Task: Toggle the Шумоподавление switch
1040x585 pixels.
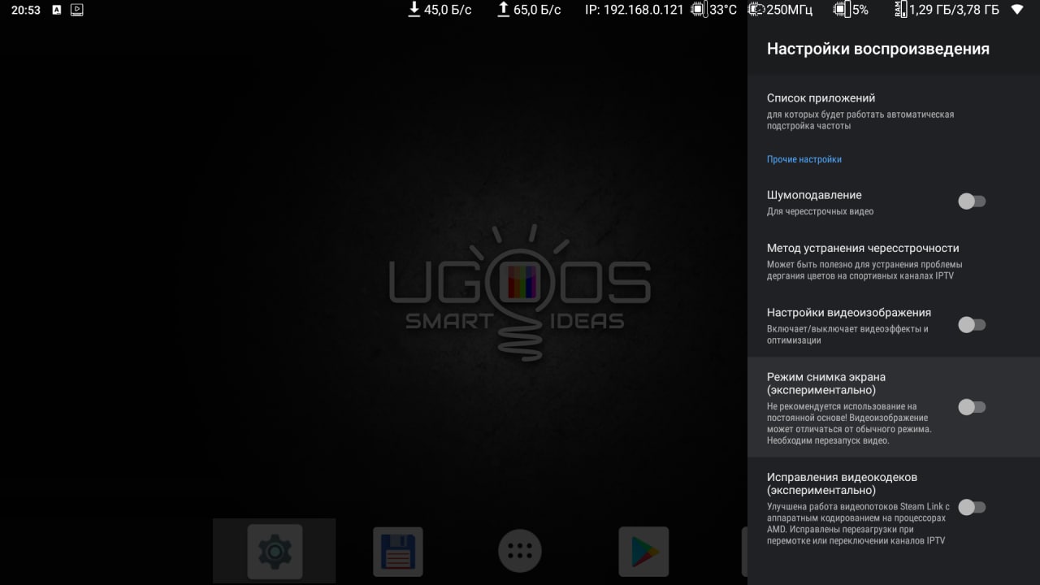Action: [972, 201]
